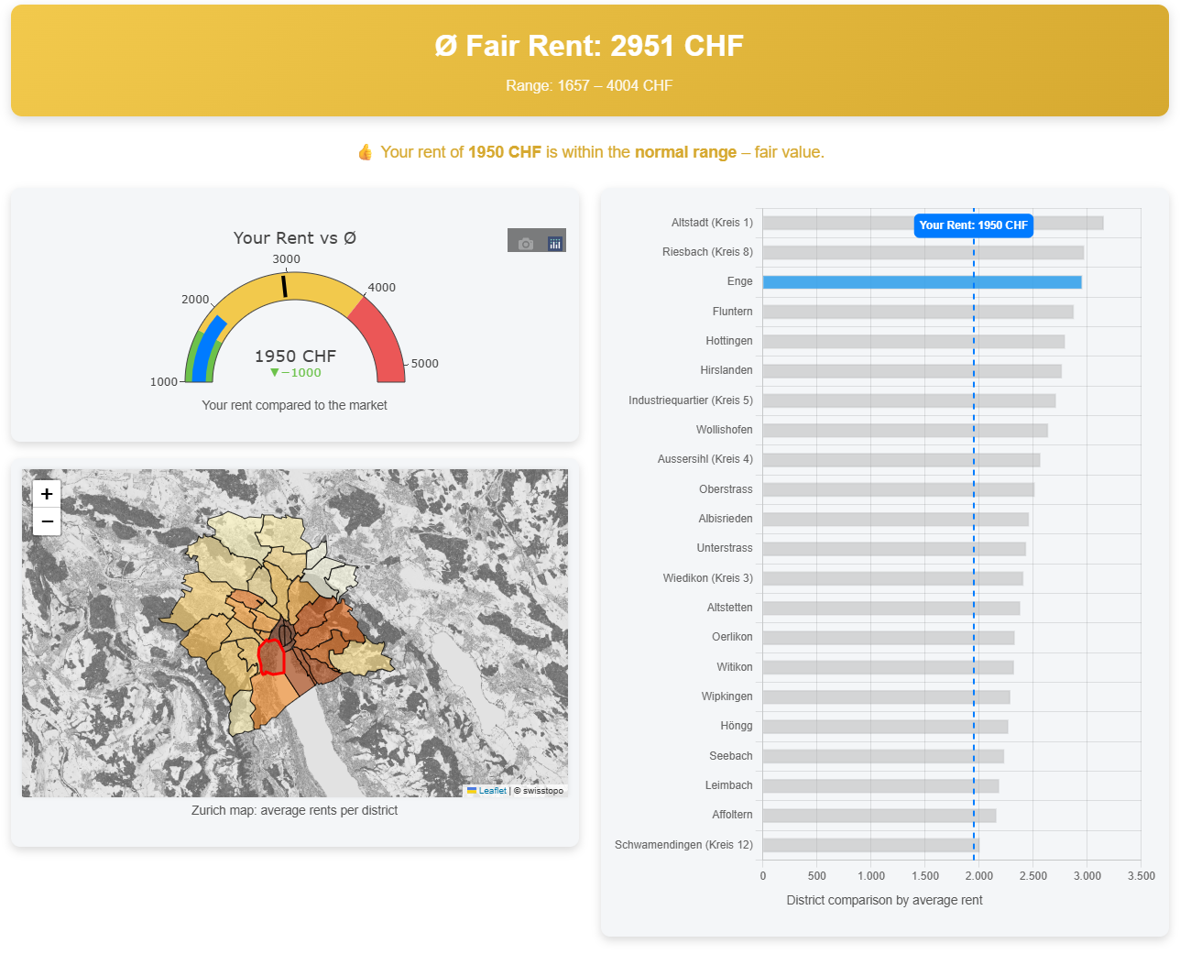Click the 'Höngg' district label
The width and height of the screenshot is (1180, 954).
[x=737, y=726]
